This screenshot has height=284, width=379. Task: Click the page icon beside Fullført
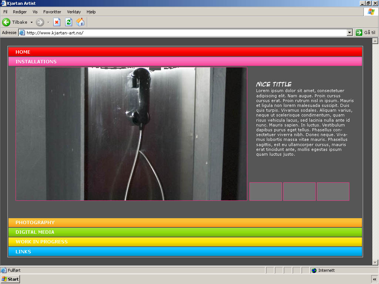tap(3, 270)
